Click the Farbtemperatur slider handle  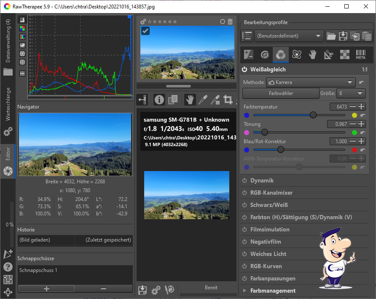313,115
